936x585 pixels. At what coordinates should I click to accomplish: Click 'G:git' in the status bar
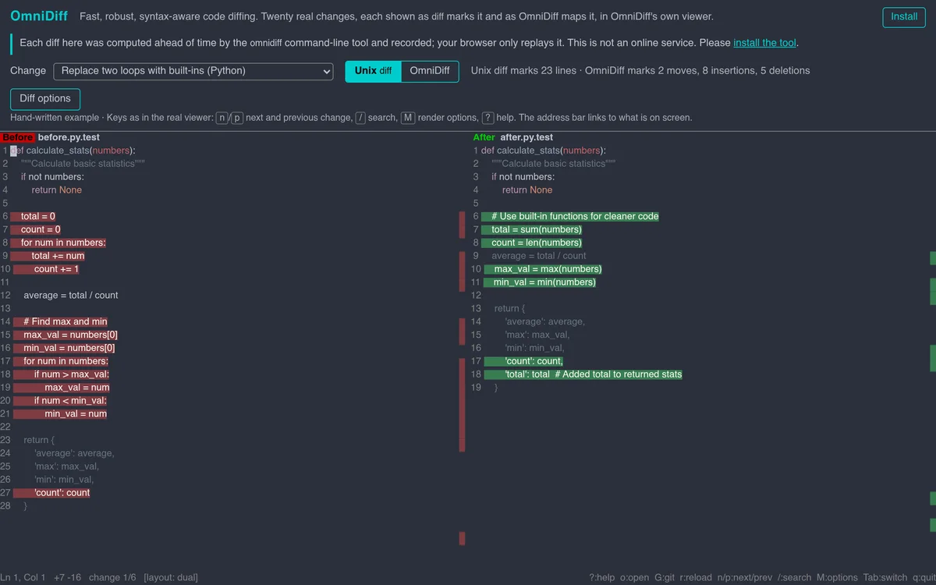click(665, 577)
